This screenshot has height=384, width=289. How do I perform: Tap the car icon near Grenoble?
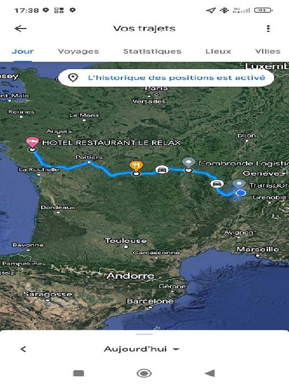click(216, 184)
